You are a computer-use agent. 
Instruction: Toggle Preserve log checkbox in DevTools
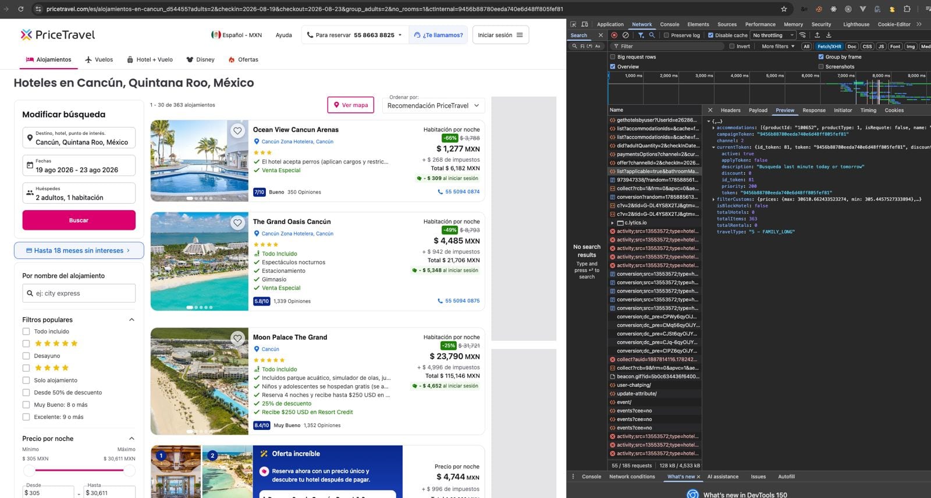(666, 35)
